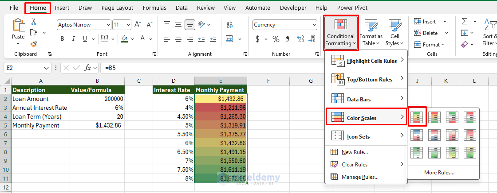Choose Red-Yellow-Green color scale swatch
497x193 pixels.
[x=435, y=117]
